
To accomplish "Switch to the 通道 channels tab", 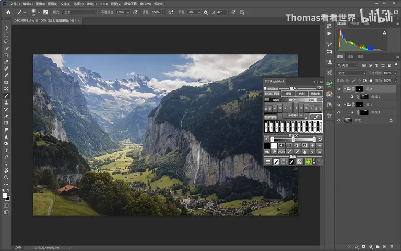I will (x=350, y=56).
